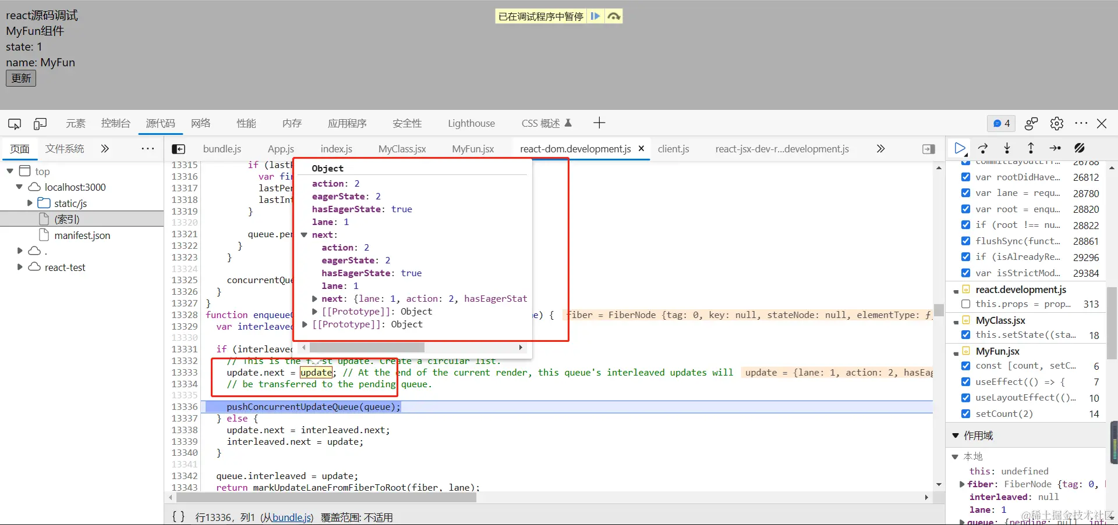Select manifest.json in the file tree

tap(82, 235)
